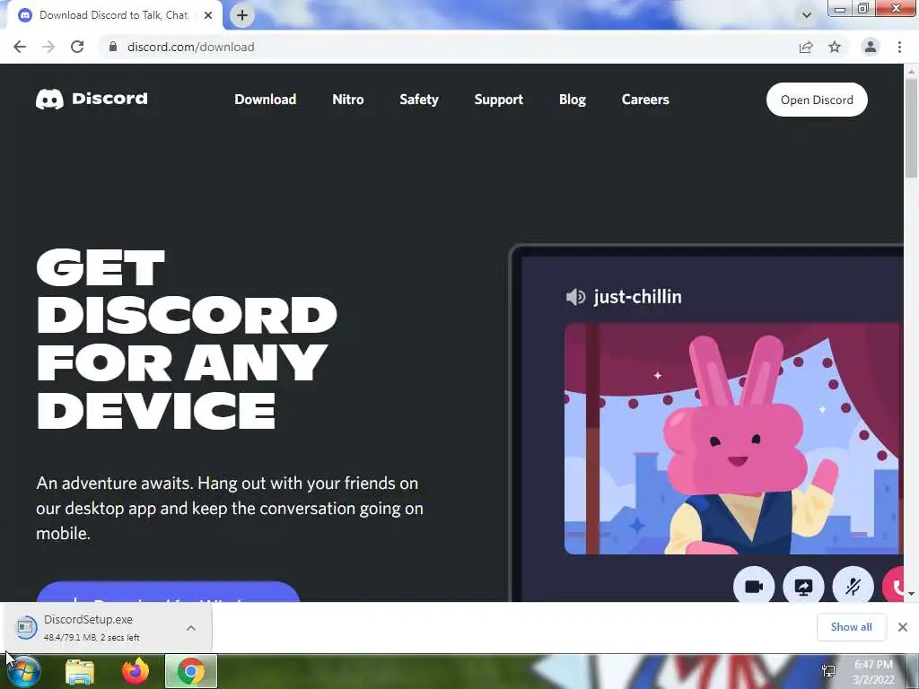Click the muted microphone button in illustration

(x=853, y=587)
